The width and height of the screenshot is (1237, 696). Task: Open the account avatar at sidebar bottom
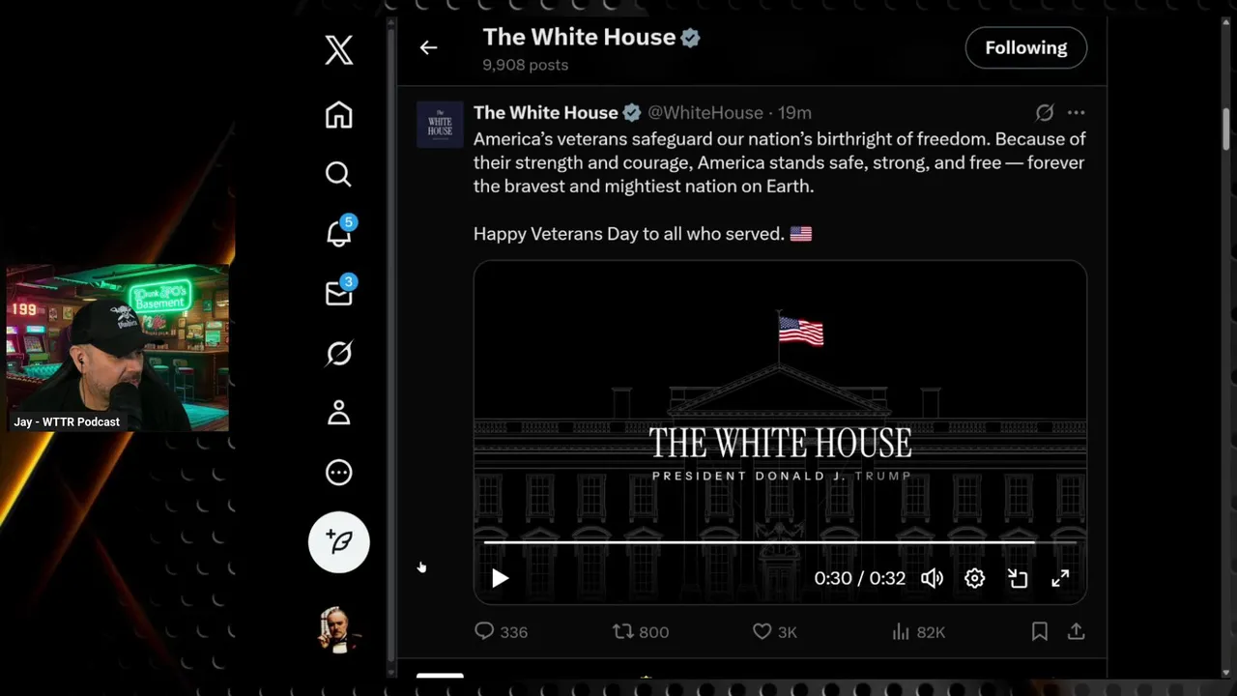(339, 628)
